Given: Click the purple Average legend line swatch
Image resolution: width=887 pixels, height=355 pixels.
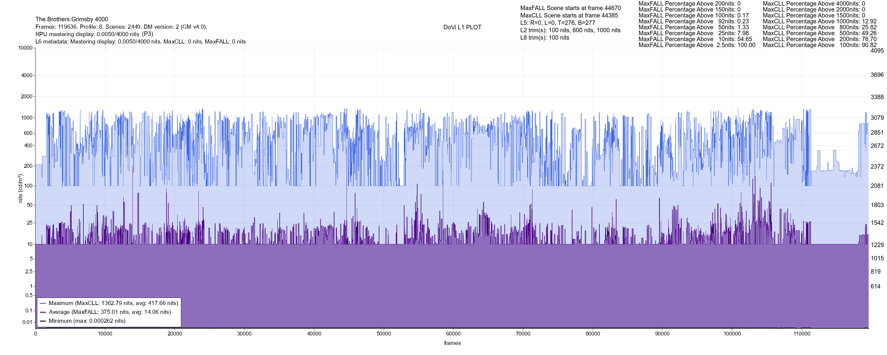Looking at the screenshot, I should pyautogui.click(x=43, y=312).
